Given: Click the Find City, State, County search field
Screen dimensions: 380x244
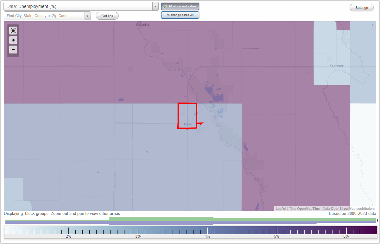Looking at the screenshot, I should coord(44,16).
